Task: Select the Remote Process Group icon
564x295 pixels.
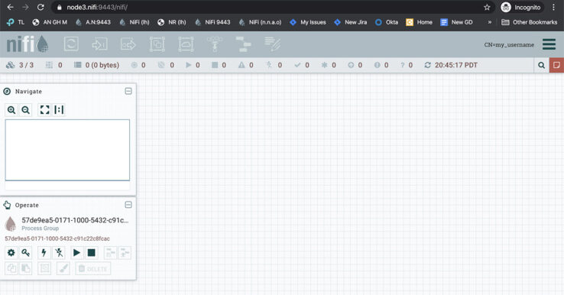Action: coord(186,44)
